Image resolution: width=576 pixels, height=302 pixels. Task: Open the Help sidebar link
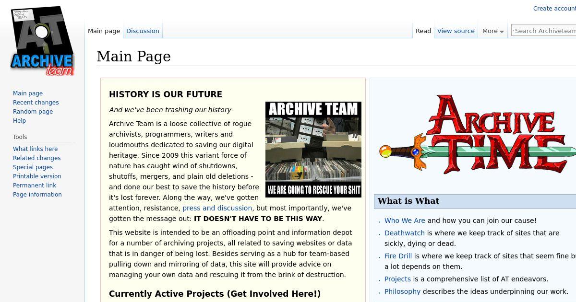[x=20, y=121]
